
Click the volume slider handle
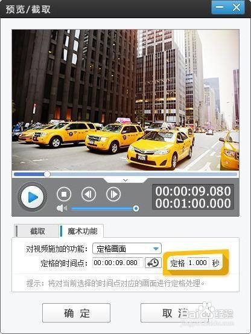tap(136, 208)
